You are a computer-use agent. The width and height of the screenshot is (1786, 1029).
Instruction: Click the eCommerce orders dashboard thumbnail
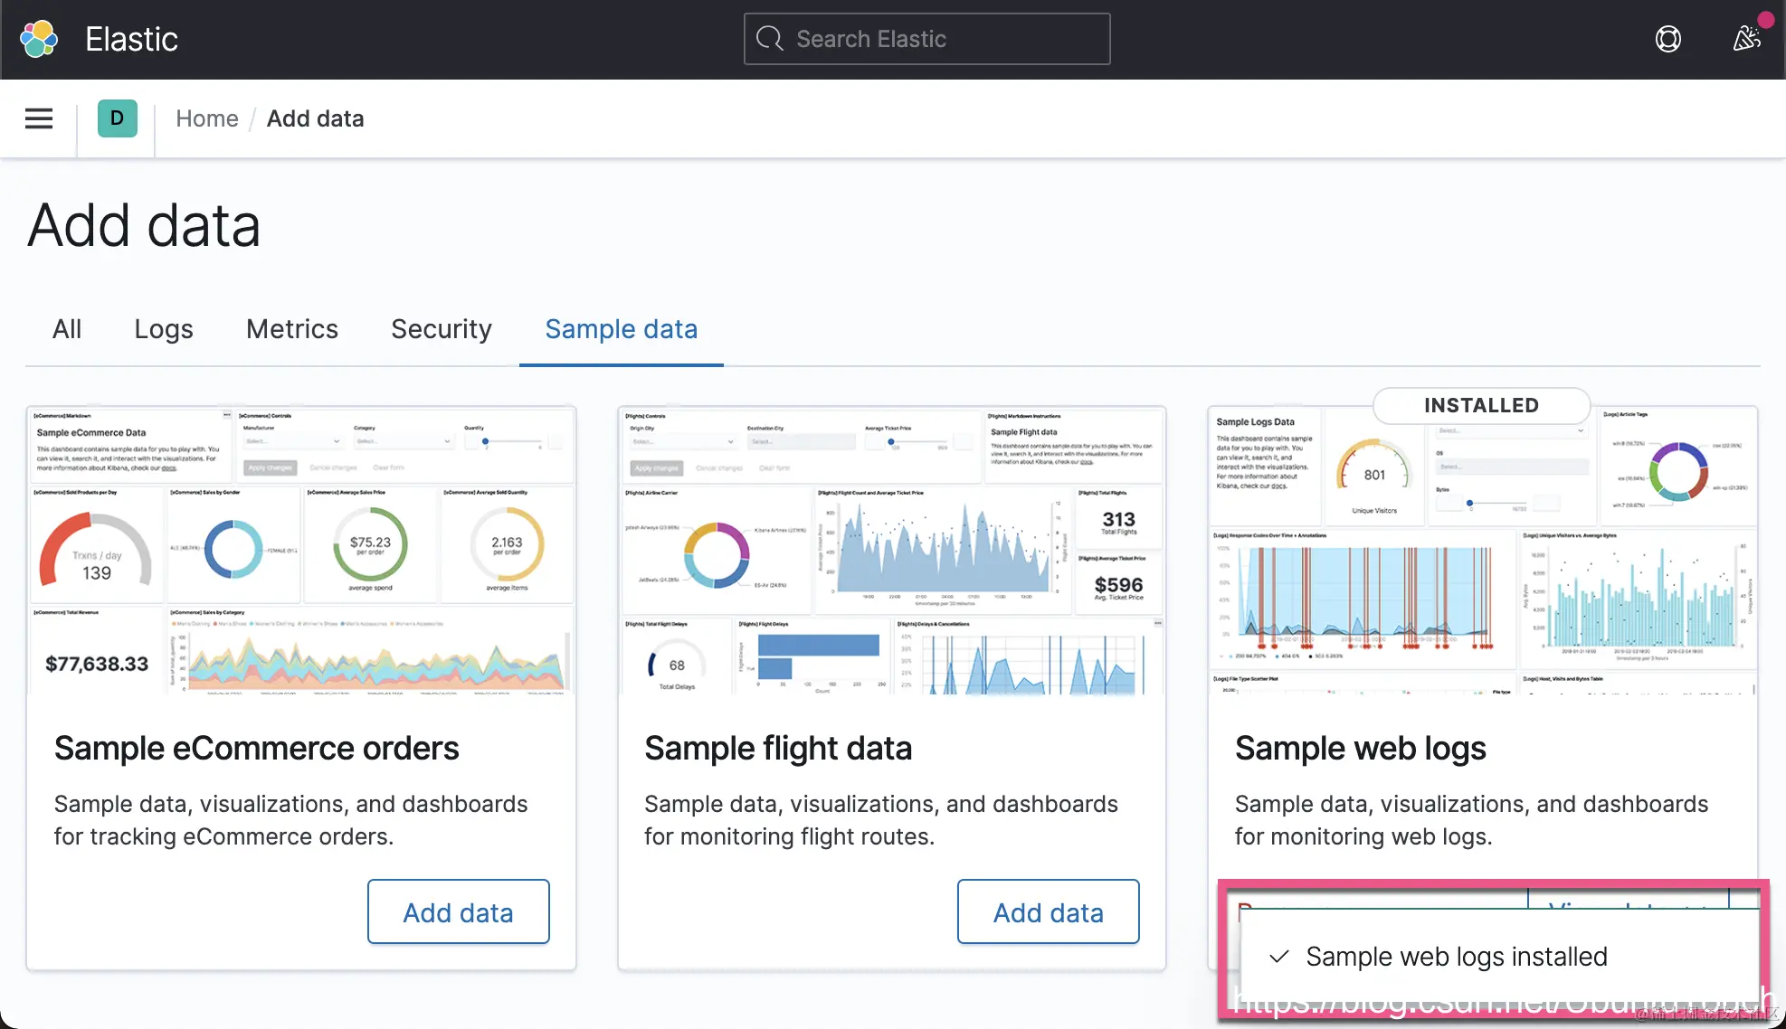[x=301, y=550]
